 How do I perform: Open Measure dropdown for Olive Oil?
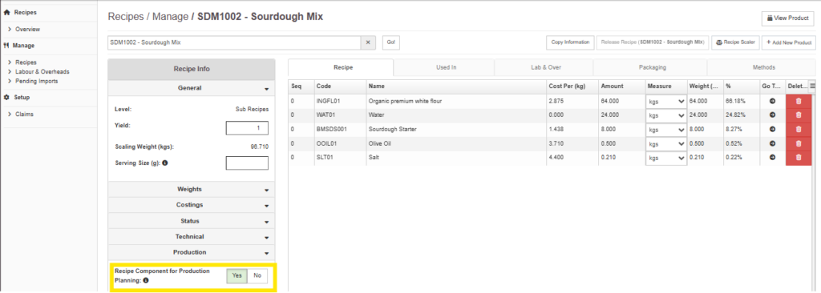(666, 143)
